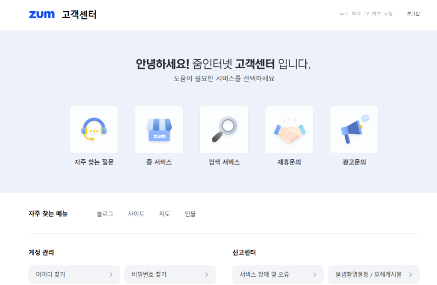The image size is (437, 285).
Task: Open the handshake partnership icon card
Action: pos(289,129)
